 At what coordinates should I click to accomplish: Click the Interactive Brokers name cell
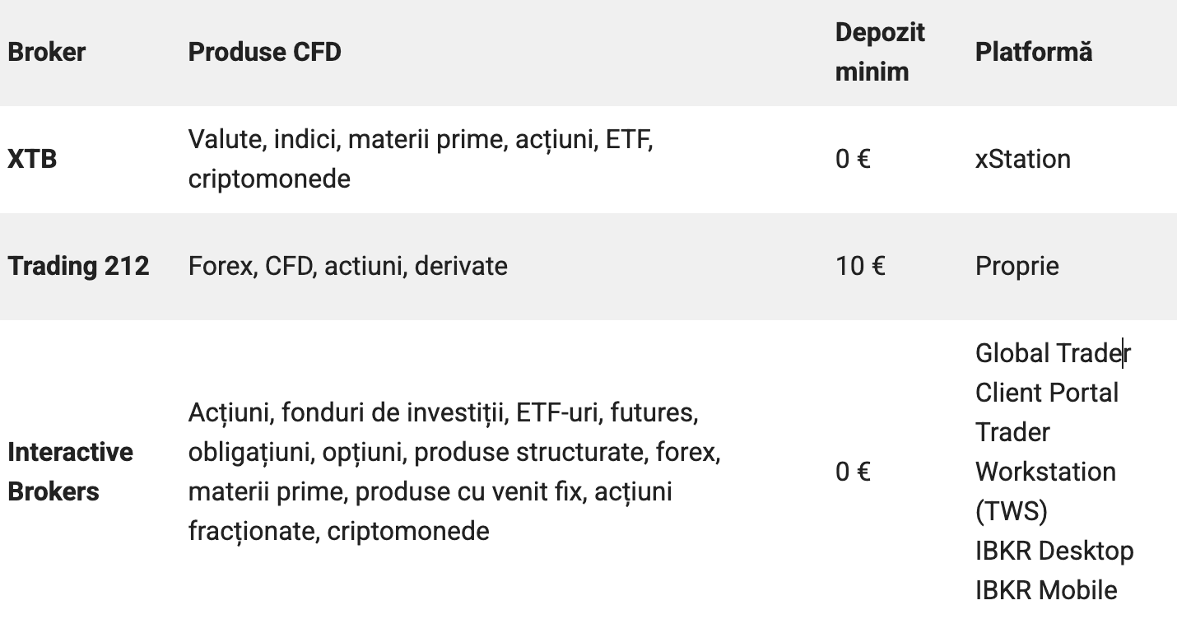pos(70,472)
